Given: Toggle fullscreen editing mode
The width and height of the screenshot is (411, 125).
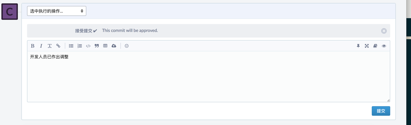Looking at the screenshot, I should (x=367, y=46).
